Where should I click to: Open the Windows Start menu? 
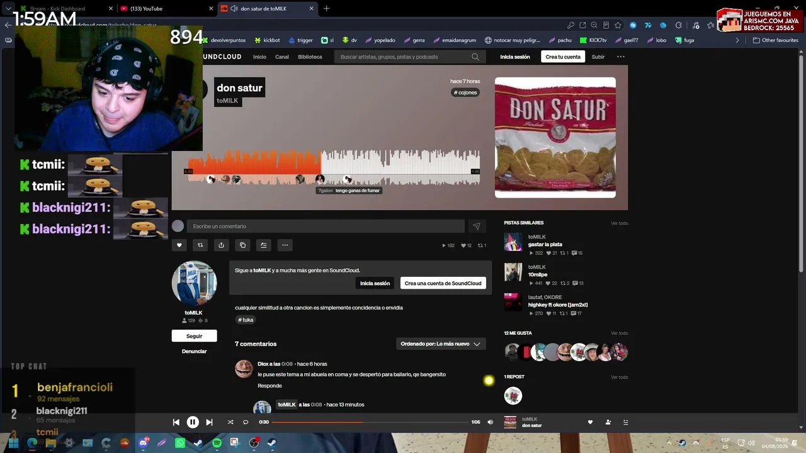pyautogui.click(x=13, y=443)
